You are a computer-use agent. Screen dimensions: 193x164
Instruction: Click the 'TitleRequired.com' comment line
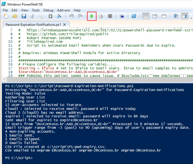point(45,42)
